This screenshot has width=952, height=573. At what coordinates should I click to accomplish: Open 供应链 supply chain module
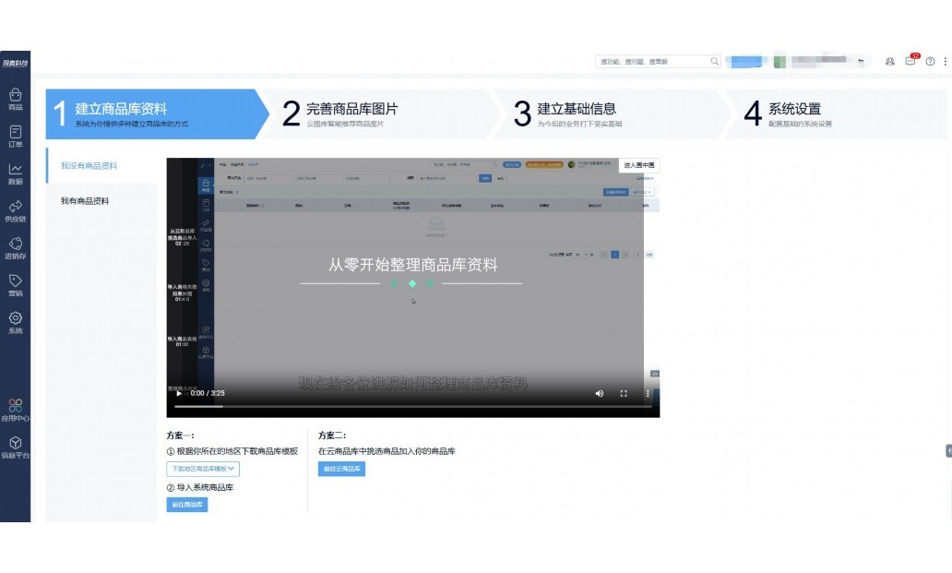[15, 210]
